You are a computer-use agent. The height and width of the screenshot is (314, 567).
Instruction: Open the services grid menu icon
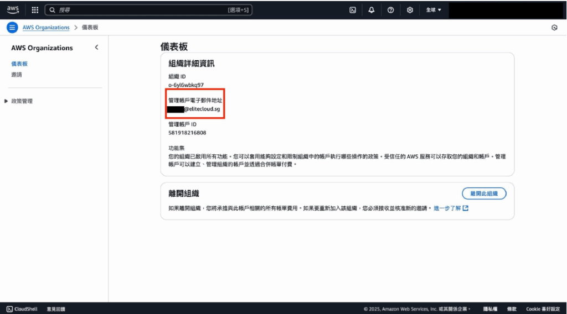click(35, 10)
